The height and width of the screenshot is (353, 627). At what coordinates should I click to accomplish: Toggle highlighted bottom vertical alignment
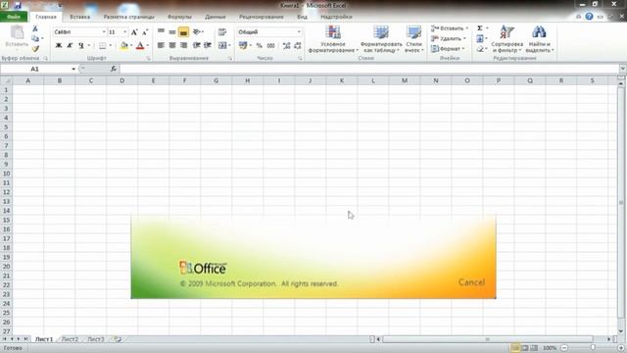pyautogui.click(x=183, y=32)
